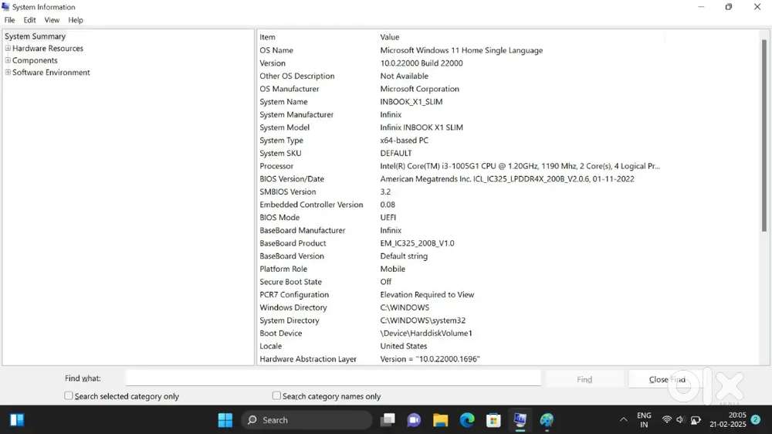772x434 pixels.
Task: Expand the Components tree node
Action: [x=8, y=60]
